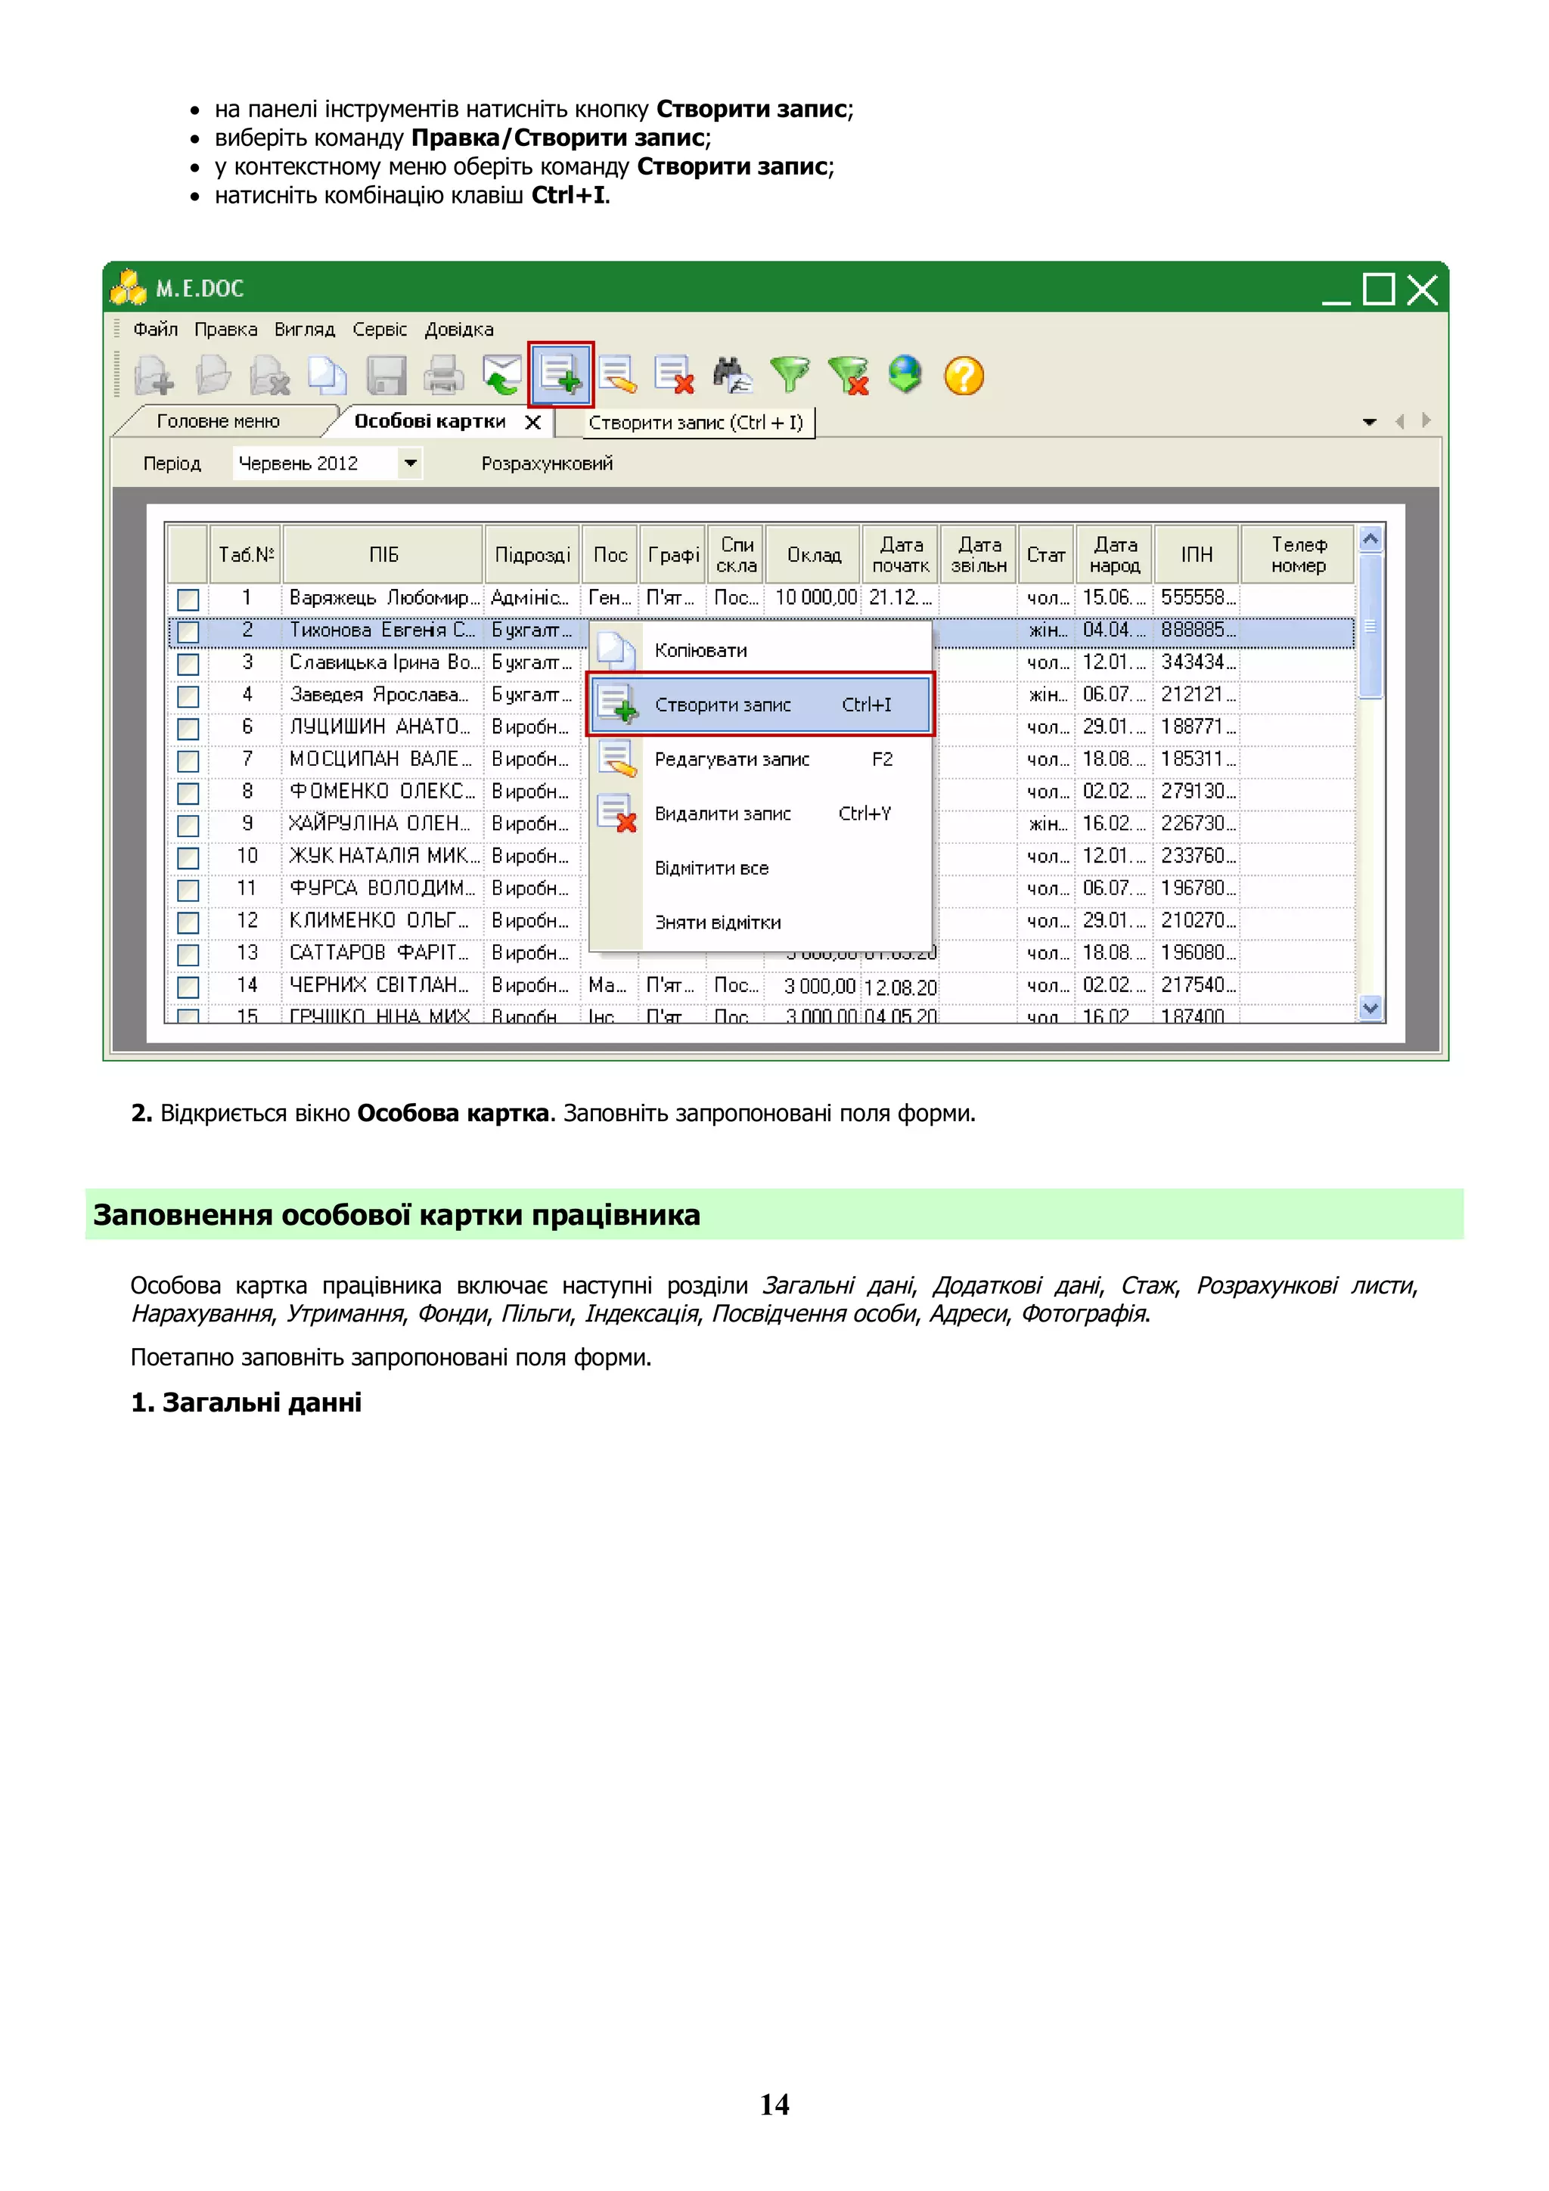Click the clear filter funnel icon
1549x2191 pixels.
tap(848, 375)
